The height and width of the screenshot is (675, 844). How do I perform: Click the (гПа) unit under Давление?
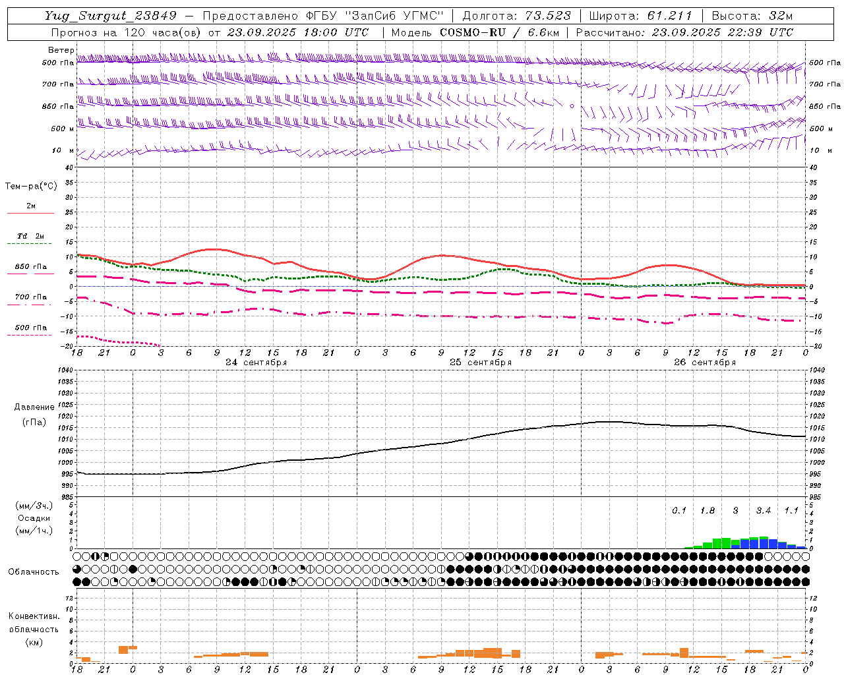point(34,422)
